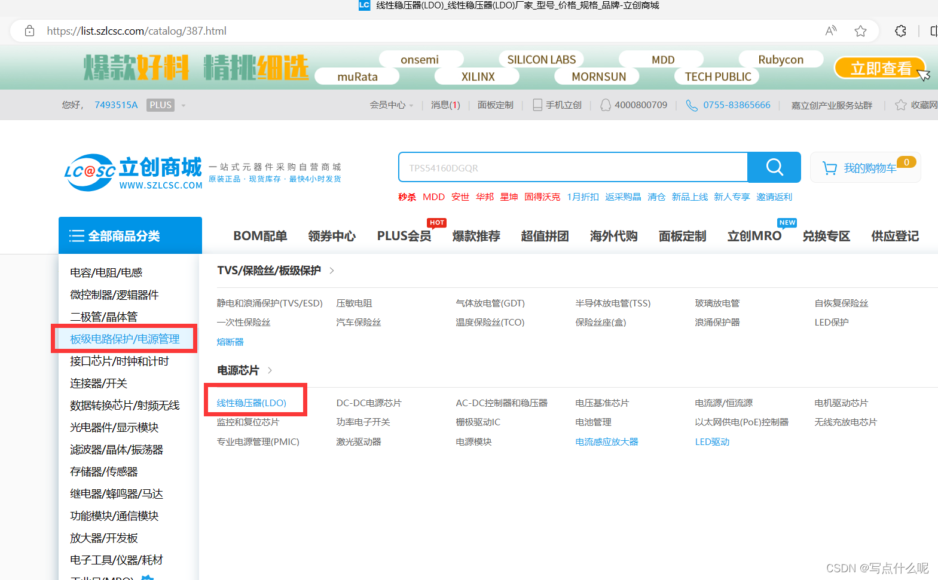Select 电容/电阻/电感 category

pos(106,272)
